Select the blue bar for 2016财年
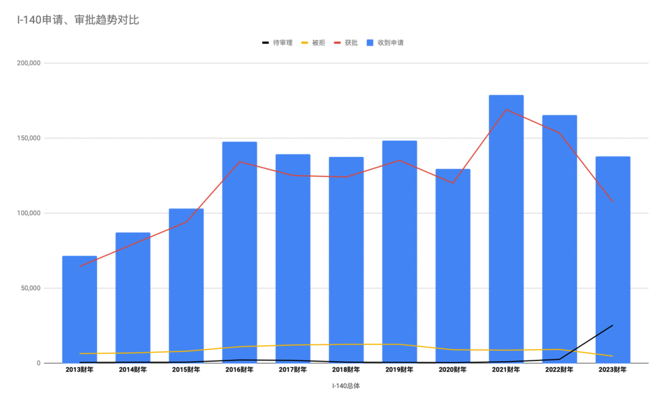660x399 pixels. click(240, 253)
